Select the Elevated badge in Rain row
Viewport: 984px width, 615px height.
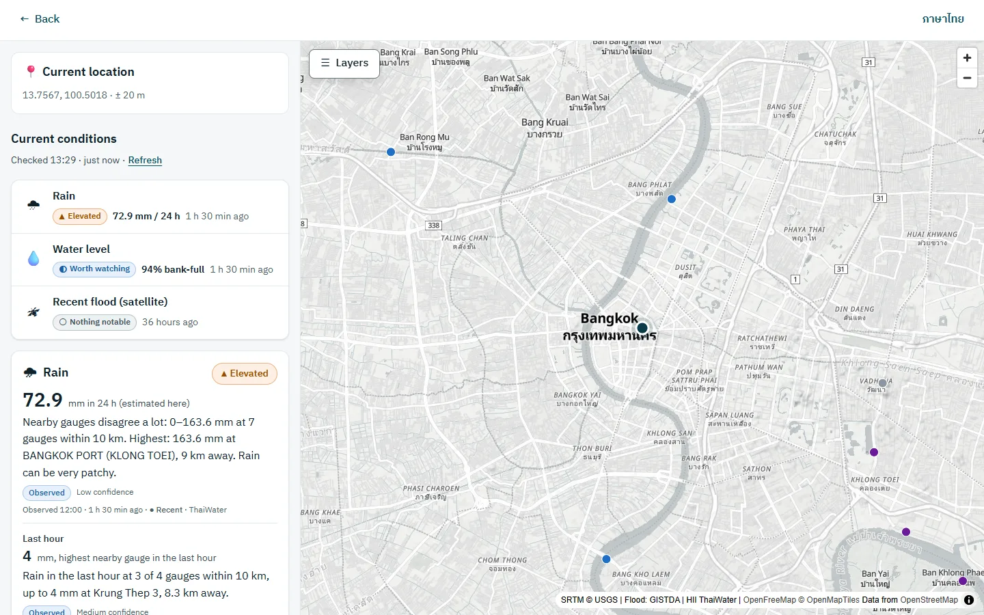[80, 217]
